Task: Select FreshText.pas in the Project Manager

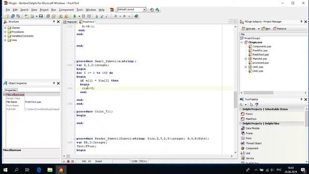Action: [261, 55]
